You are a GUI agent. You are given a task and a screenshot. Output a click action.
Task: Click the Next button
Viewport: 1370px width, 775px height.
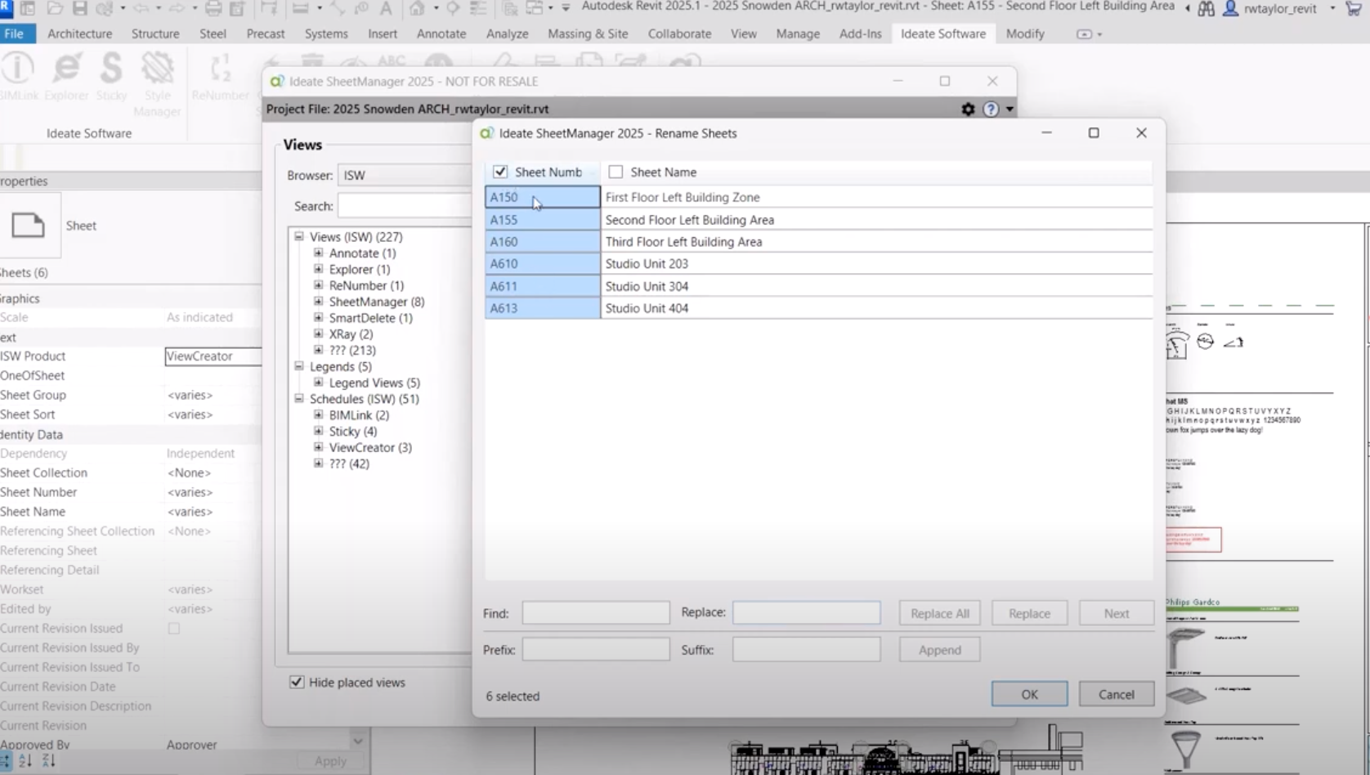pos(1116,613)
